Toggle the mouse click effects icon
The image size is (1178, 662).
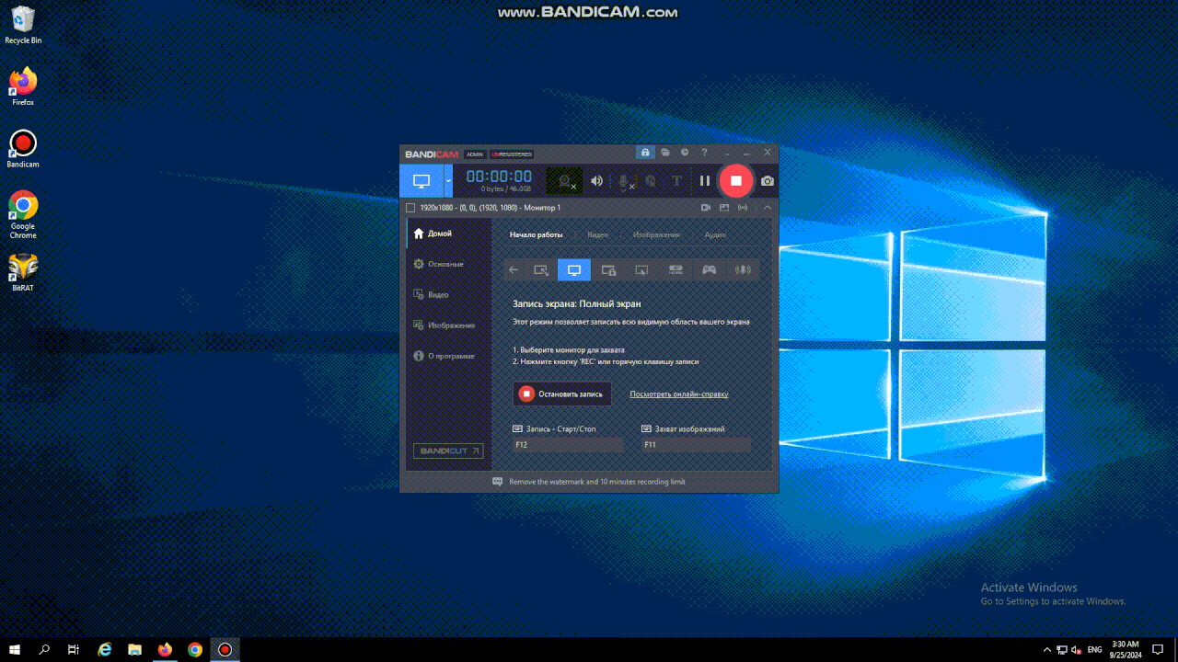[x=651, y=181]
